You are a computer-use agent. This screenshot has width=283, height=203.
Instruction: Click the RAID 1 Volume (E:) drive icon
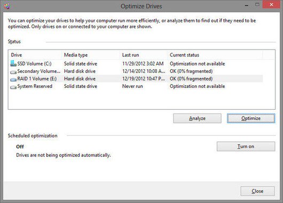tap(13, 79)
